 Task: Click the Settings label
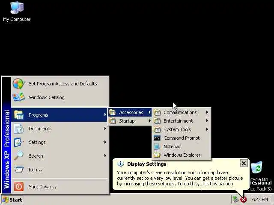click(37, 142)
